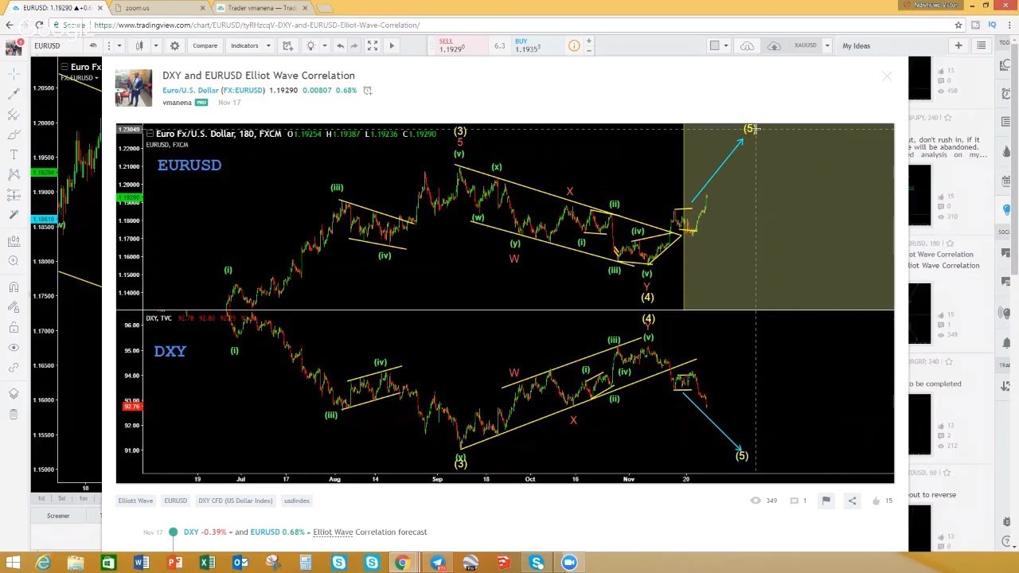Save the chart layout cloud upload icon

(x=774, y=45)
